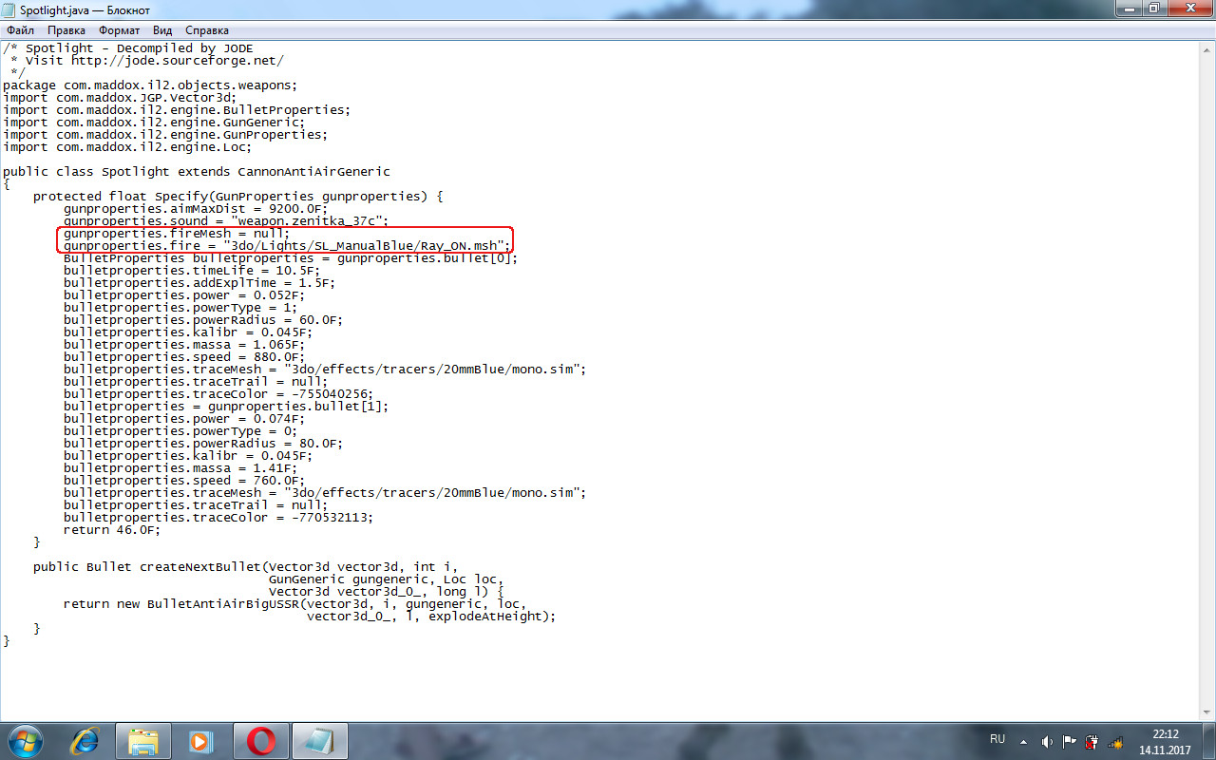
Task: Restore down the Notepad window
Action: click(x=1155, y=9)
